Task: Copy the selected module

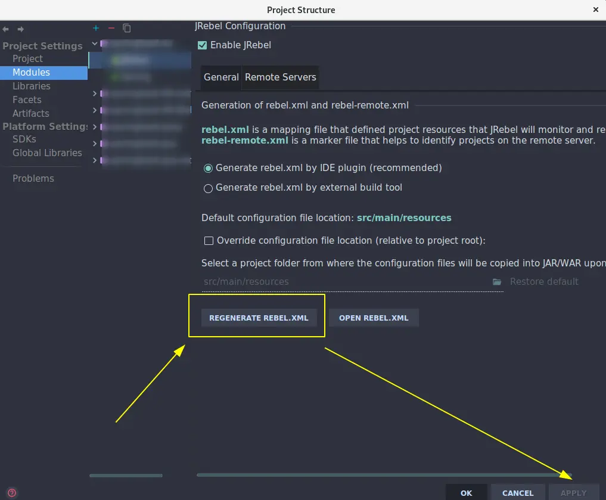Action: click(x=127, y=28)
